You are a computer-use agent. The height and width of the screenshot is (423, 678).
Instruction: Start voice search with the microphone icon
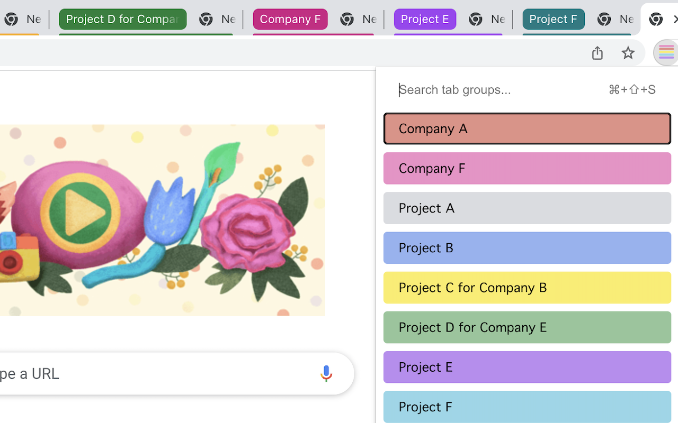pyautogui.click(x=326, y=373)
